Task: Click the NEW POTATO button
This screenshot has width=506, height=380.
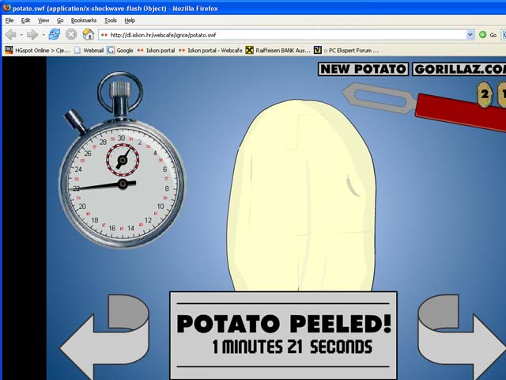Action: click(363, 69)
